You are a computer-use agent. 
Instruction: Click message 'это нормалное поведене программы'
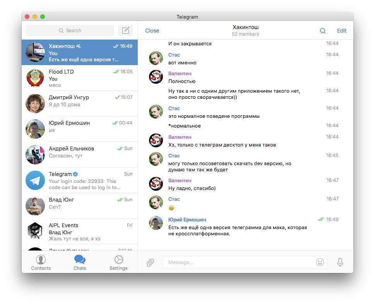214,116
